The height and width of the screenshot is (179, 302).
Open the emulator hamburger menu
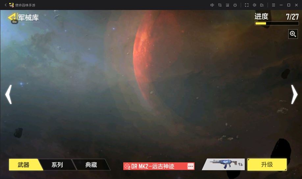[x=273, y=5]
